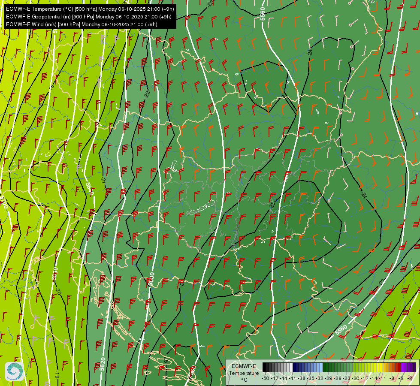Click the -35 legend temperature label
This screenshot has height=386, width=420.
(x=311, y=378)
